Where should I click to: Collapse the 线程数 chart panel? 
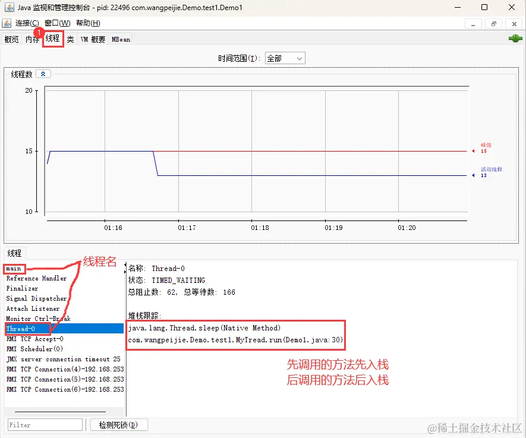43,74
